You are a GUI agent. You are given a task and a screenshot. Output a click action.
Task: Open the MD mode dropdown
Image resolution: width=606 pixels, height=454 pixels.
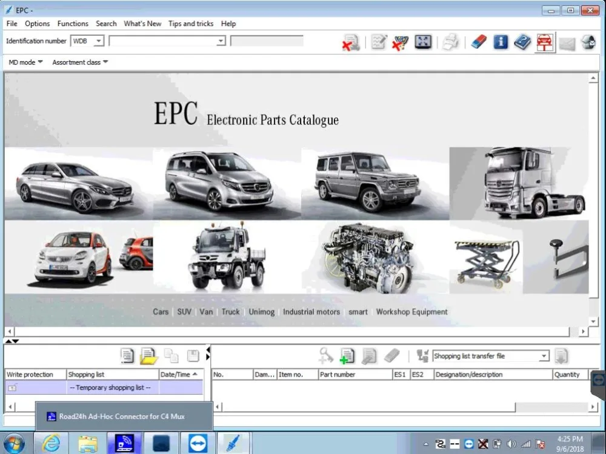[25, 62]
